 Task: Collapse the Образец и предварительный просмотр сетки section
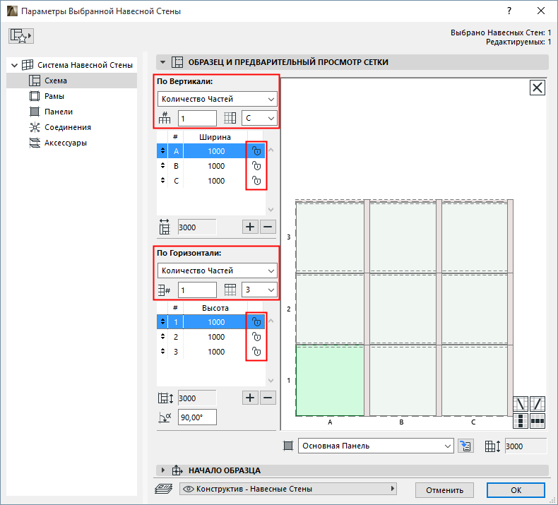pos(162,62)
